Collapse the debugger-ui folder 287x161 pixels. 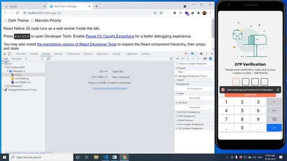coord(8,71)
